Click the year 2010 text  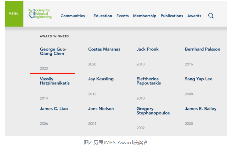pyautogui.click(x=141, y=98)
